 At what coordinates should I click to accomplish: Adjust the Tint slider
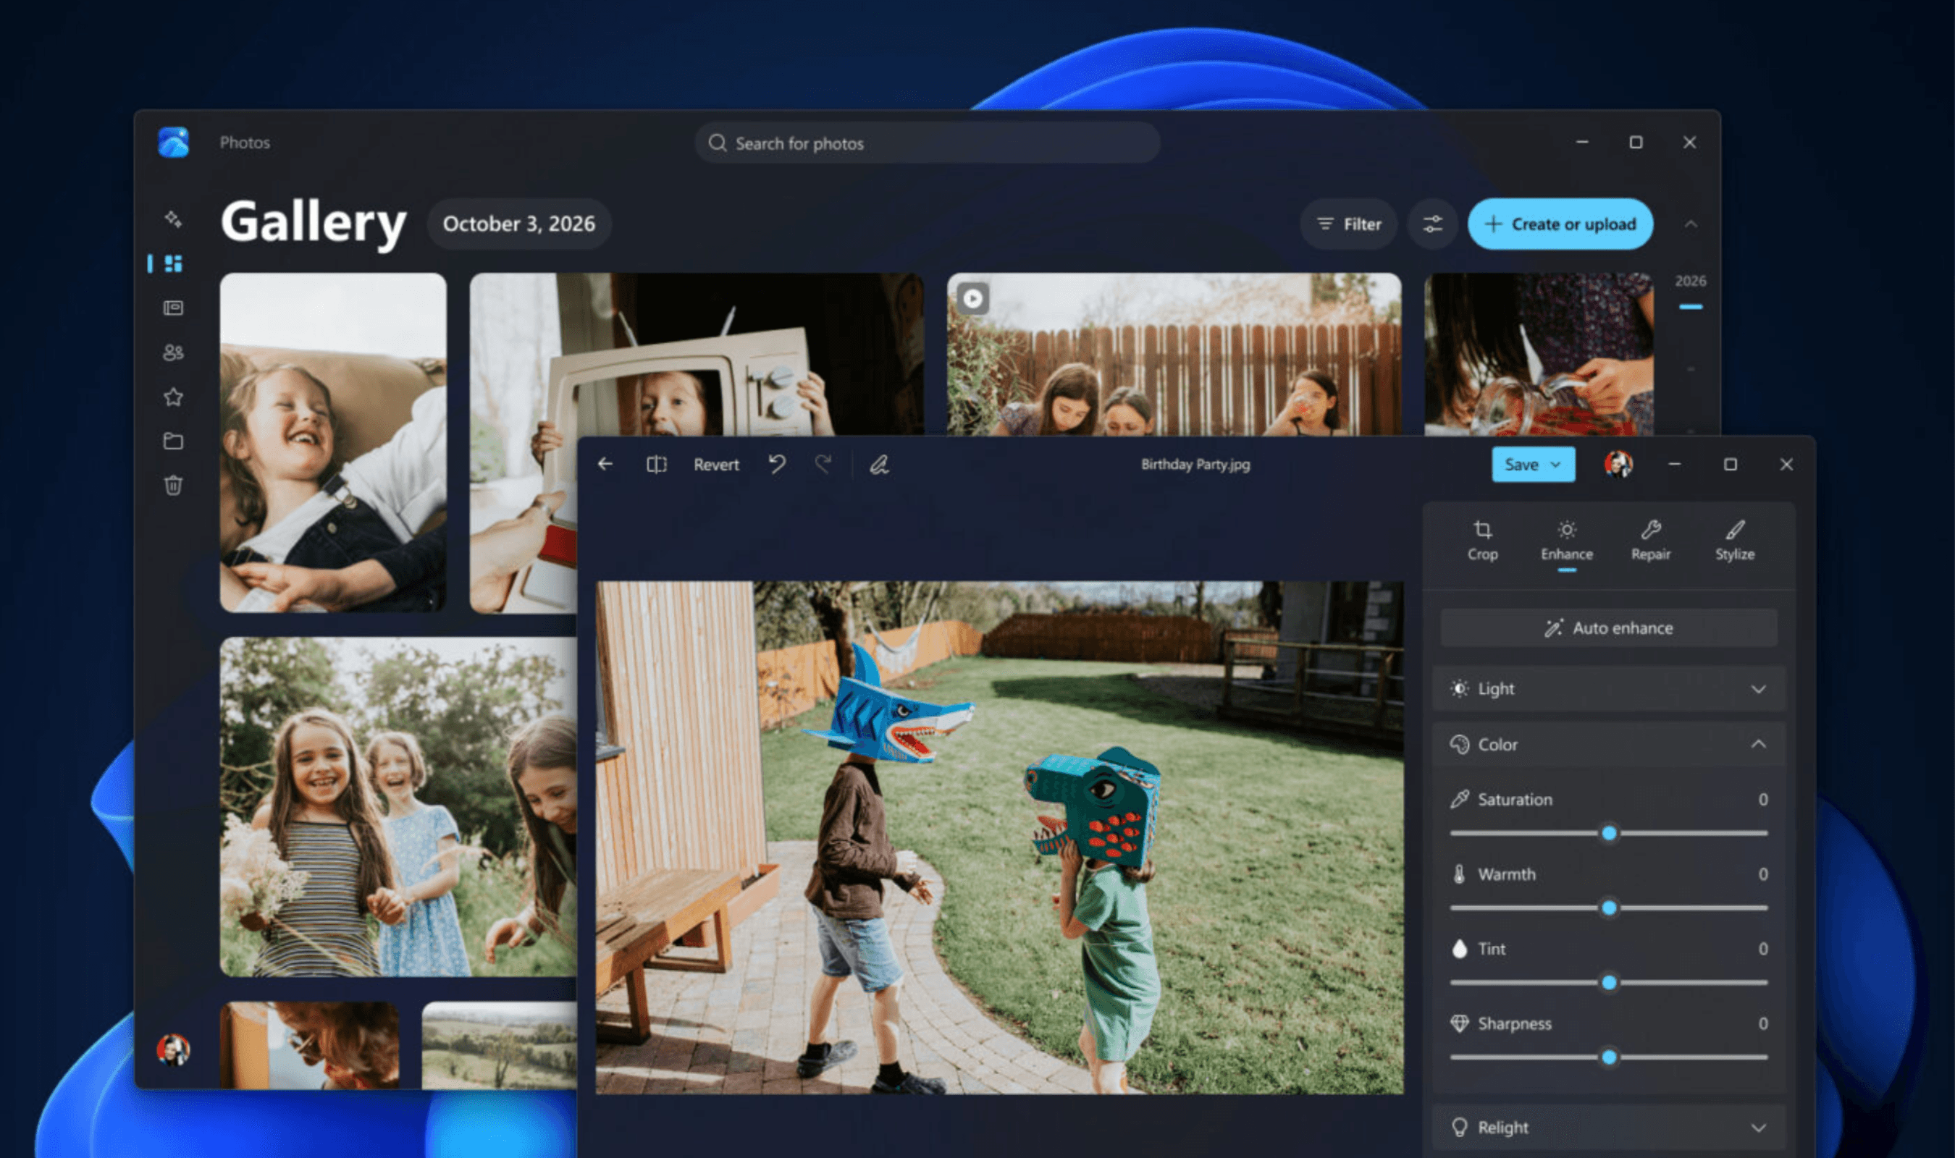pos(1608,983)
